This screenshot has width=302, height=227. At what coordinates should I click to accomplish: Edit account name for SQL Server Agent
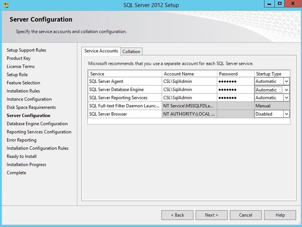(189, 81)
